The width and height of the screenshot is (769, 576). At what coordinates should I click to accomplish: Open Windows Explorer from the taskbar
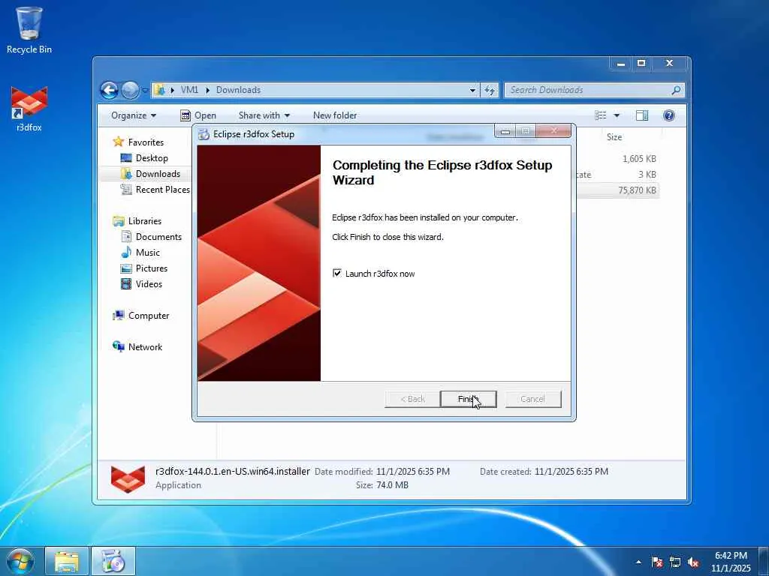tap(67, 561)
